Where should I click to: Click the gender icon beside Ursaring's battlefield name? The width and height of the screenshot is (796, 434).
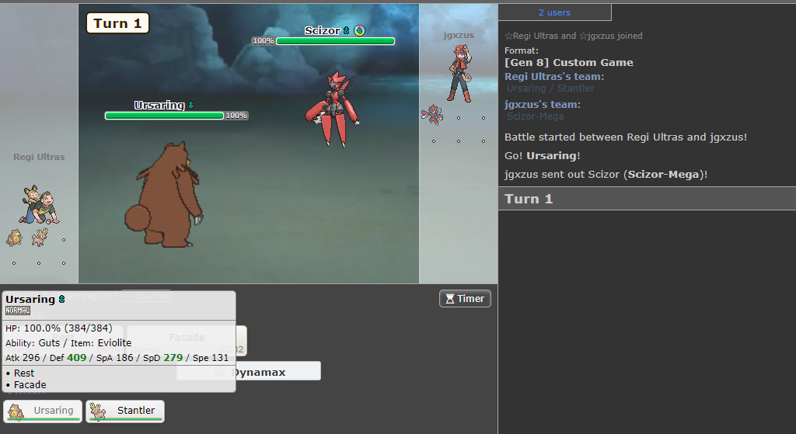[191, 105]
